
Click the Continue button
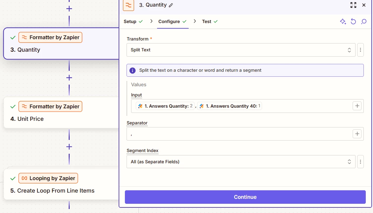click(245, 197)
